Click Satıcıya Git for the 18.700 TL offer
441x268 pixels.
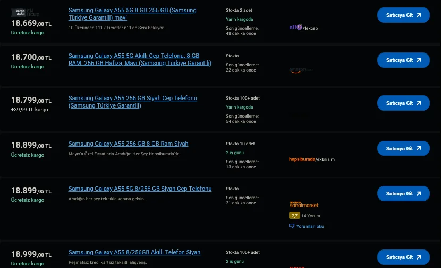[x=403, y=60]
